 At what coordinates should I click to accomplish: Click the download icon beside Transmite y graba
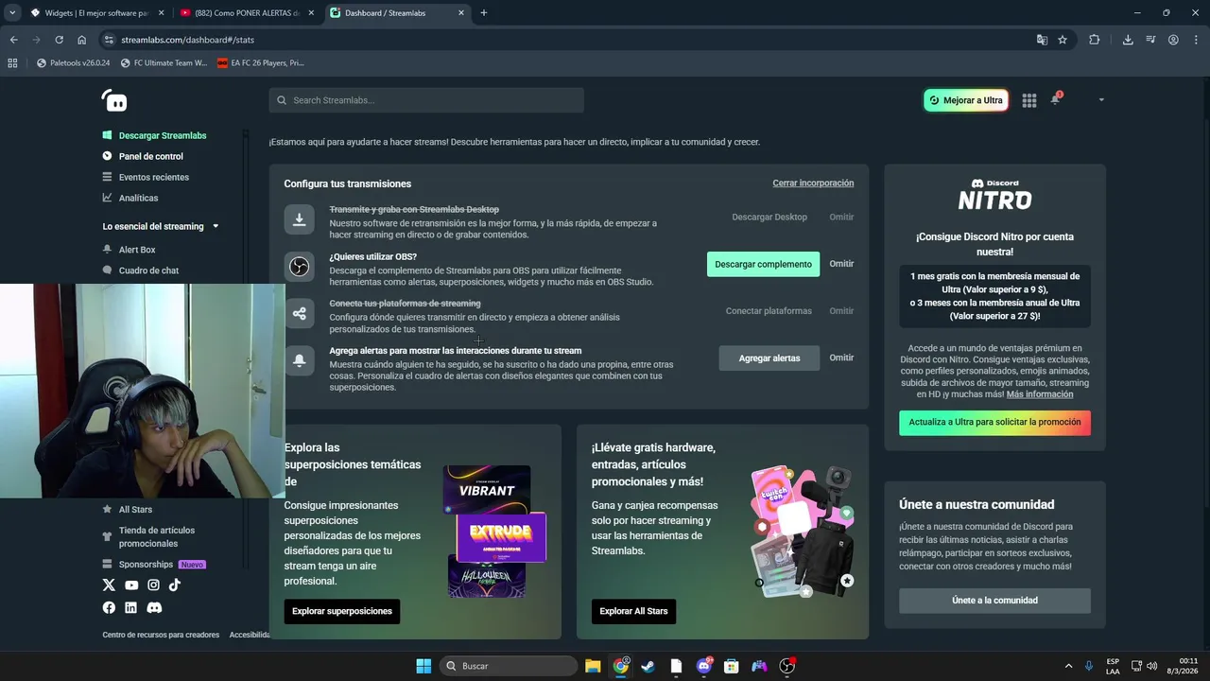click(x=299, y=219)
